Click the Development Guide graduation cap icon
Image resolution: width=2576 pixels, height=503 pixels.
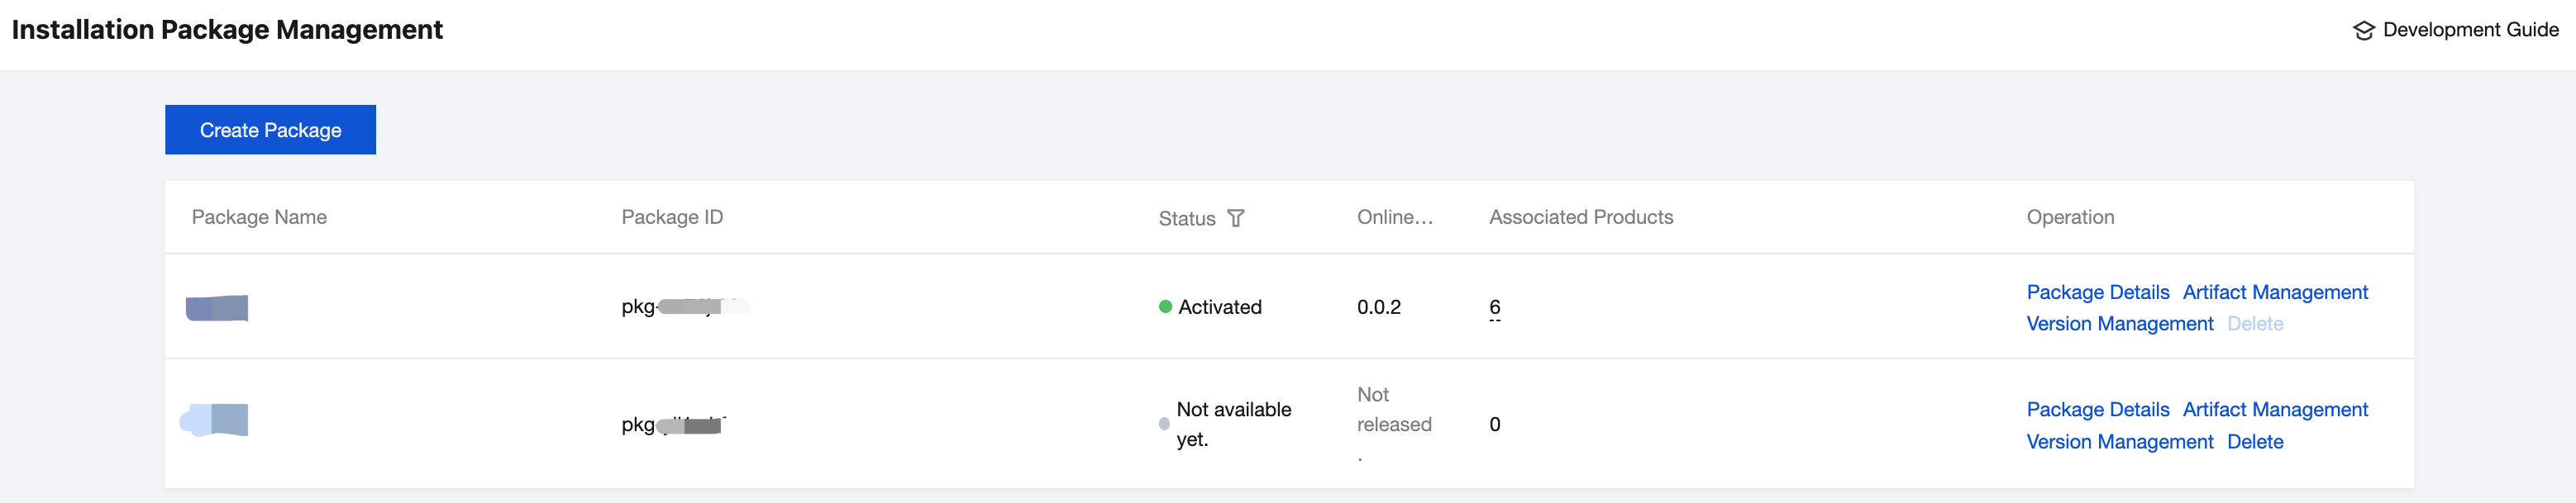pos(2363,30)
